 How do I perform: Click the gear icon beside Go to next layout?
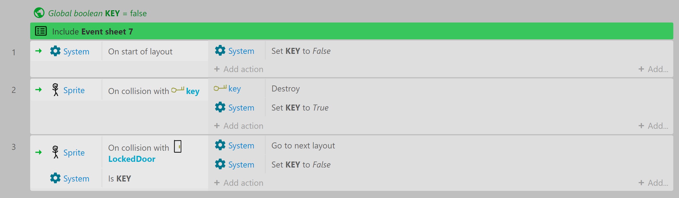click(x=220, y=145)
